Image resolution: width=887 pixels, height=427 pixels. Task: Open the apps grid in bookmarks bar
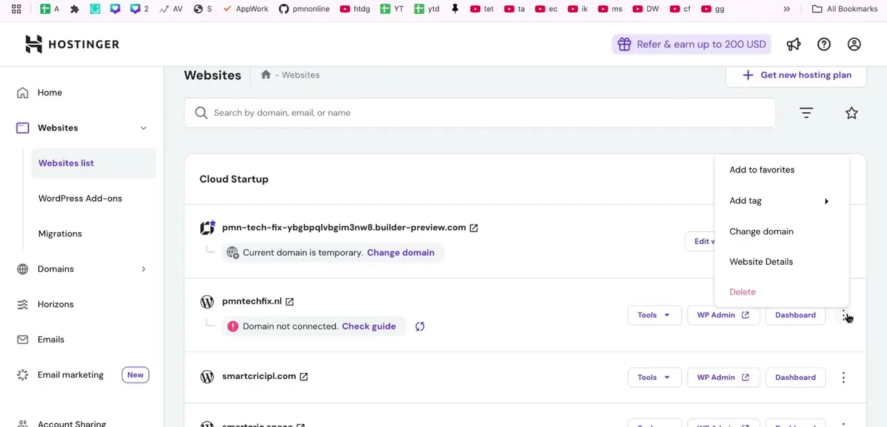[x=16, y=9]
